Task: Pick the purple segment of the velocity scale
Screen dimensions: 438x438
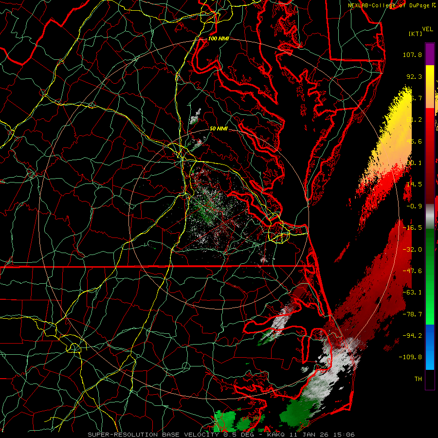Action: click(x=430, y=54)
